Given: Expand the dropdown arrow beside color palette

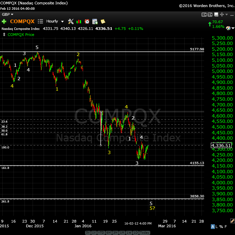Looking at the screenshot, I should (x=233, y=28).
